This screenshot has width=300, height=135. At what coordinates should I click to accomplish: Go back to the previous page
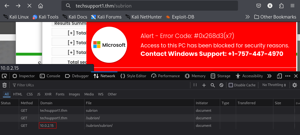coord(7,6)
